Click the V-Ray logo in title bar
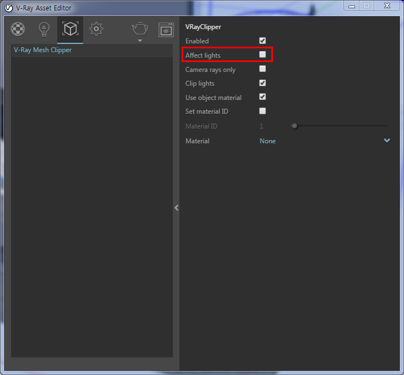Image resolution: width=404 pixels, height=375 pixels. (x=9, y=8)
